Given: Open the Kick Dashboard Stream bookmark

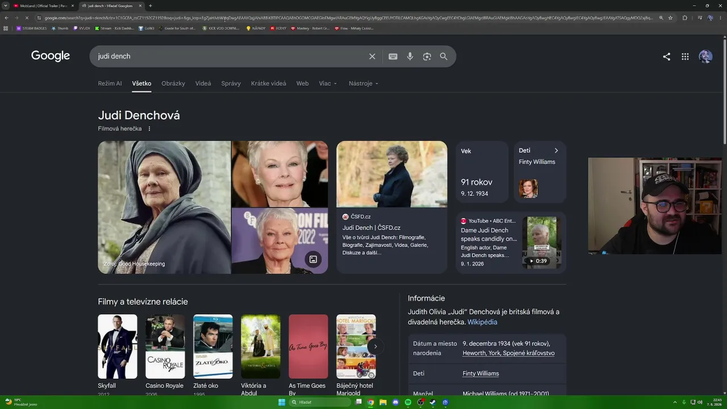Looking at the screenshot, I should (115, 28).
